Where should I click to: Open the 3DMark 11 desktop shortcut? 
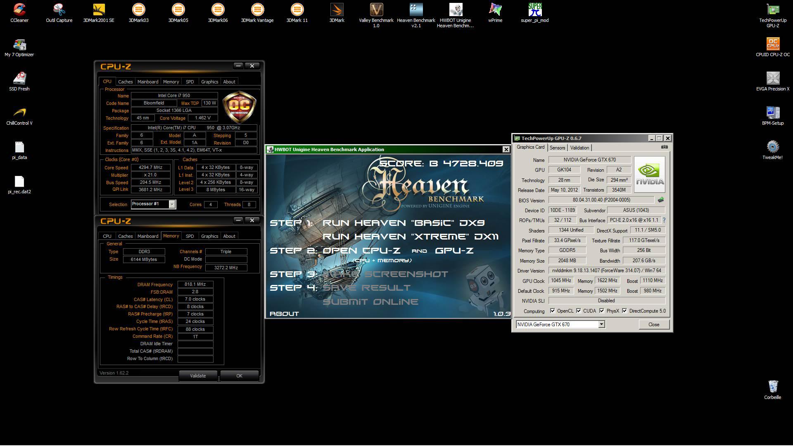pyautogui.click(x=297, y=13)
